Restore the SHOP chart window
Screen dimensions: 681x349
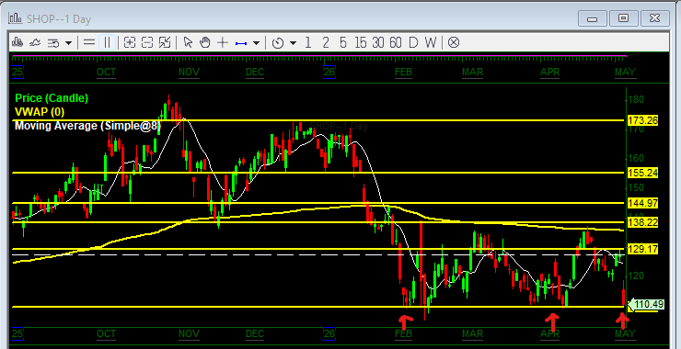pos(623,18)
